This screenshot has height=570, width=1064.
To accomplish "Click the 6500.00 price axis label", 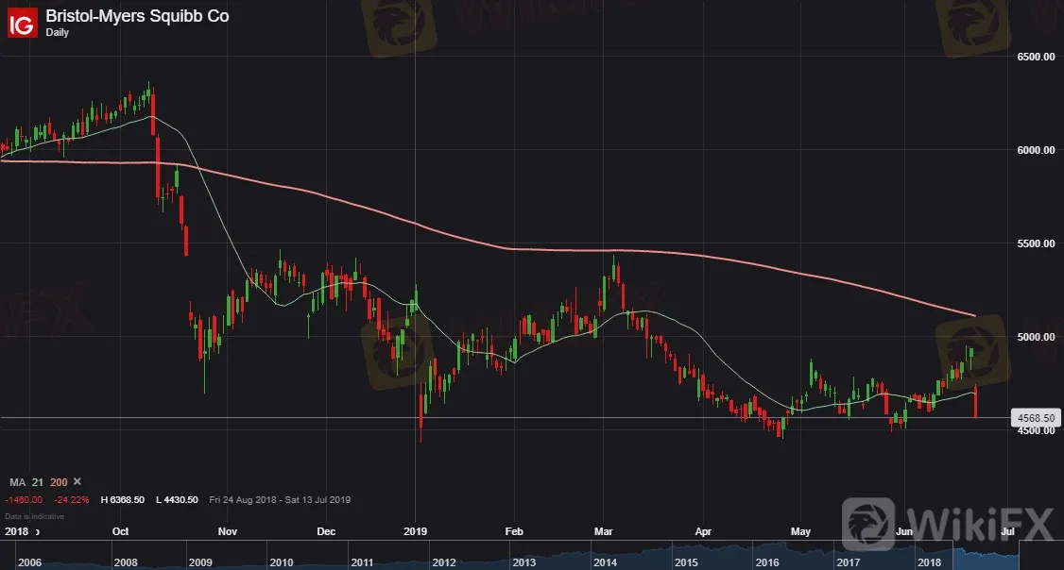I will pyautogui.click(x=1035, y=57).
